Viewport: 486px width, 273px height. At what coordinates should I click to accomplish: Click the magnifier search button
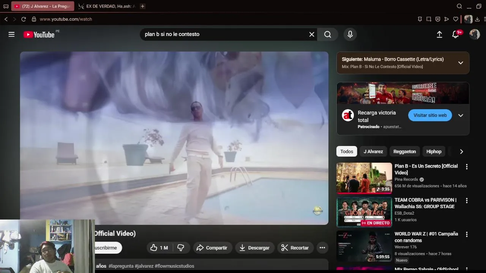(328, 35)
